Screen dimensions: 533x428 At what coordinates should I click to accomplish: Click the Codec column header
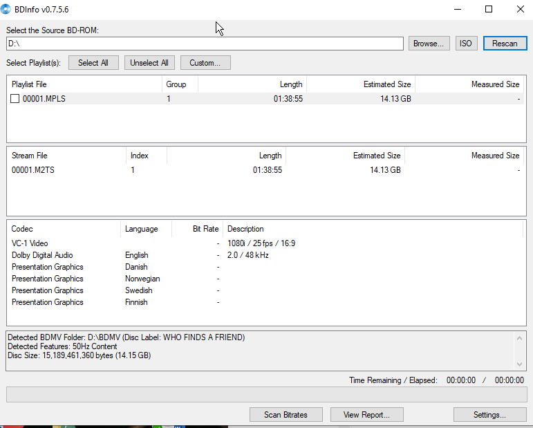64,229
